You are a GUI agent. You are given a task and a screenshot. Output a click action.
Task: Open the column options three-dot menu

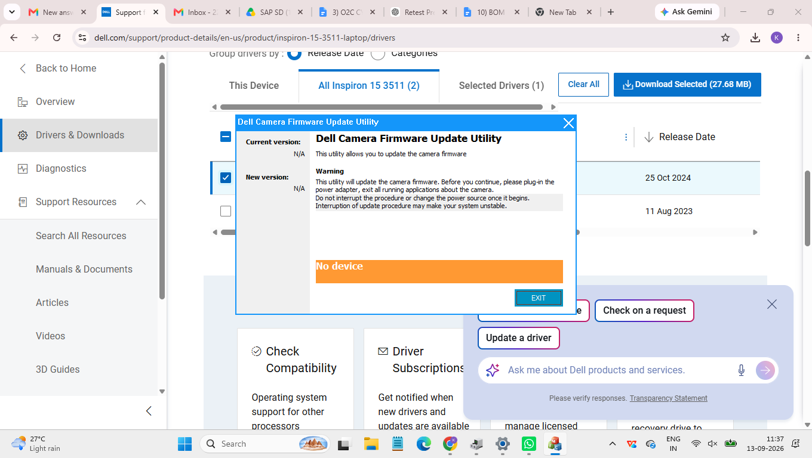[626, 137]
